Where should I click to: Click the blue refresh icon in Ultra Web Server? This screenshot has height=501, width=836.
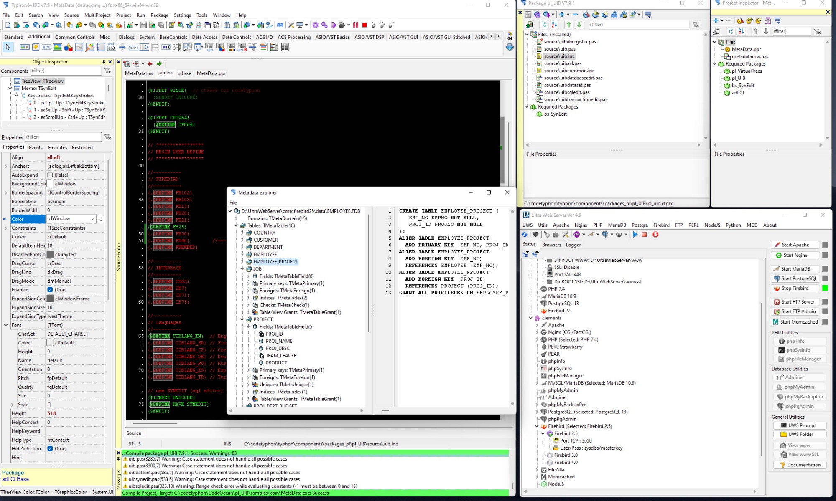(525, 235)
